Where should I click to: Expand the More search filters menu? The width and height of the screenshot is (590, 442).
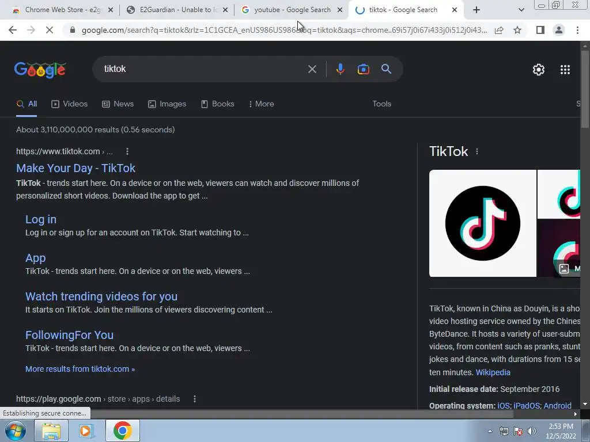pyautogui.click(x=261, y=104)
